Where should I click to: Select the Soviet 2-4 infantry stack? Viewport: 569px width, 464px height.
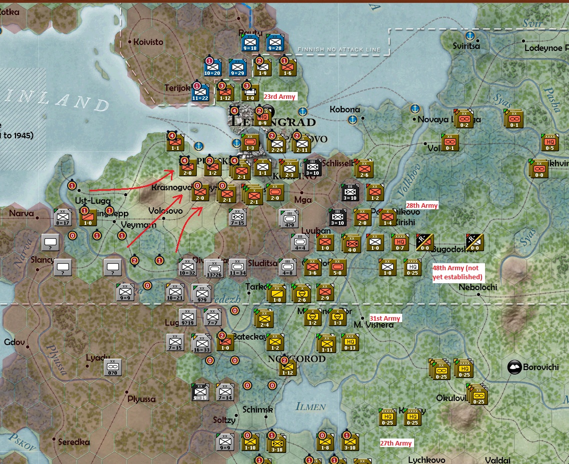pyautogui.click(x=264, y=319)
